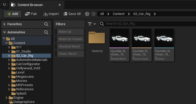Click the Unreal Engine logo icon
Screen dimensions: 196x104
(5, 5)
